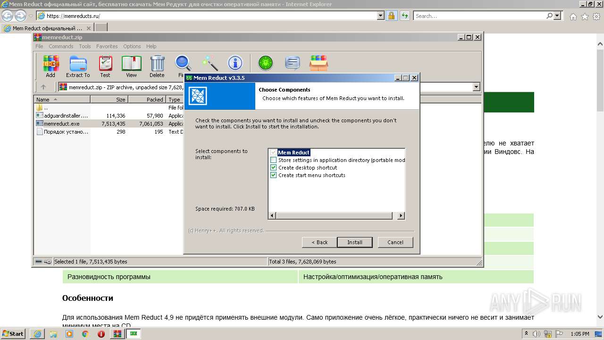
Task: Uncheck Create desktop shortcut
Action: [273, 168]
